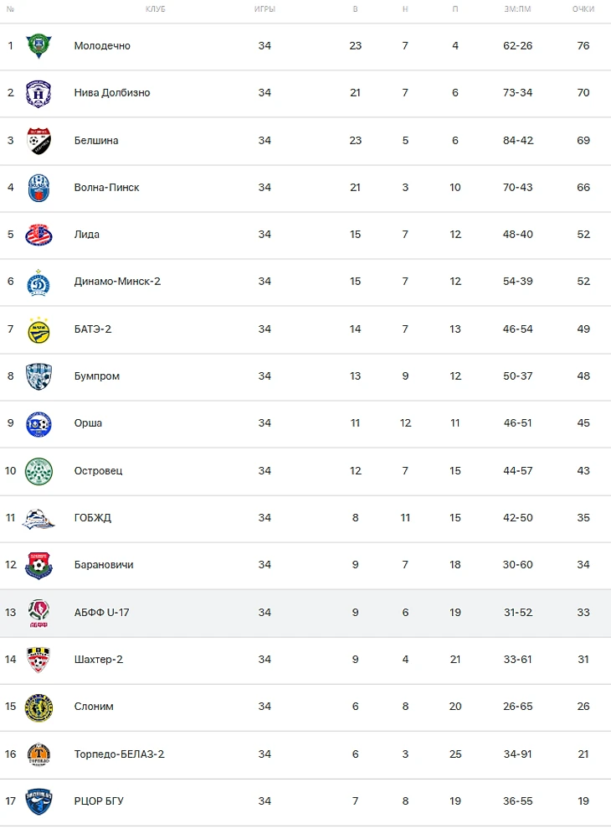Screen dimensions: 611x829
Task: Click the Динамо-Минск-2 club badge
Action: coord(39,282)
